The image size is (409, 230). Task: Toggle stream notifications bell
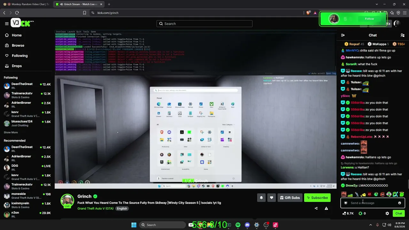pyautogui.click(x=261, y=198)
